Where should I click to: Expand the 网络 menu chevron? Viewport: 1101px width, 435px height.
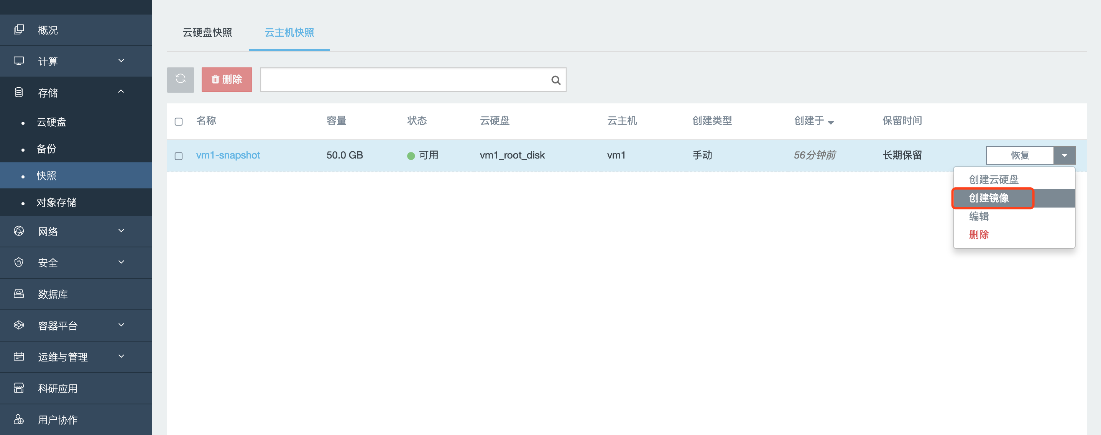point(122,231)
